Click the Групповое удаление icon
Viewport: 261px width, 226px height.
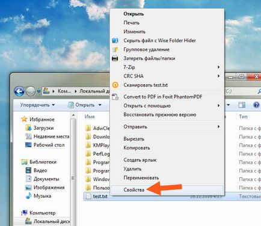(115, 49)
